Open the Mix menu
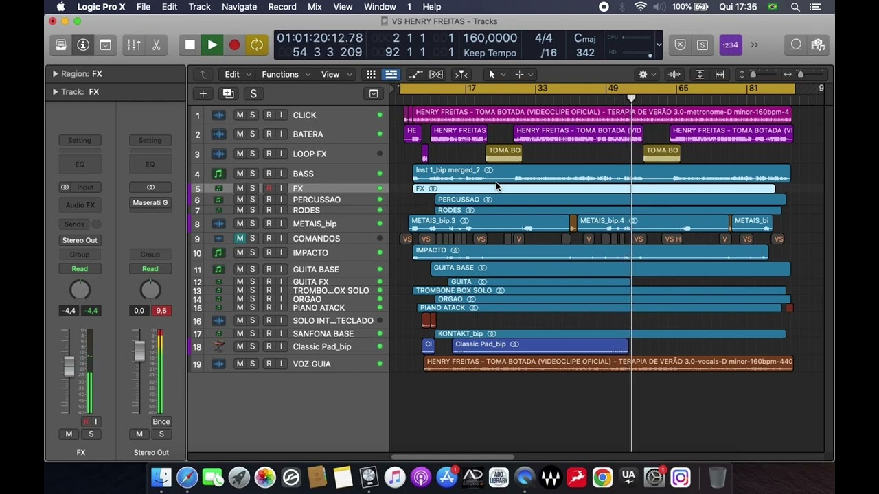879x494 pixels. (315, 7)
